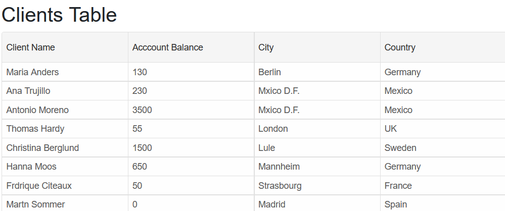
Task: Click the Sweden country cell
Action: click(442, 147)
